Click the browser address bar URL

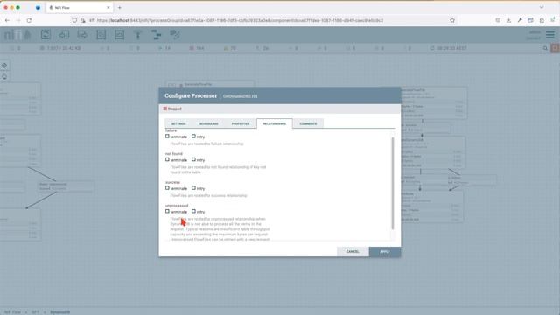pos(240,20)
